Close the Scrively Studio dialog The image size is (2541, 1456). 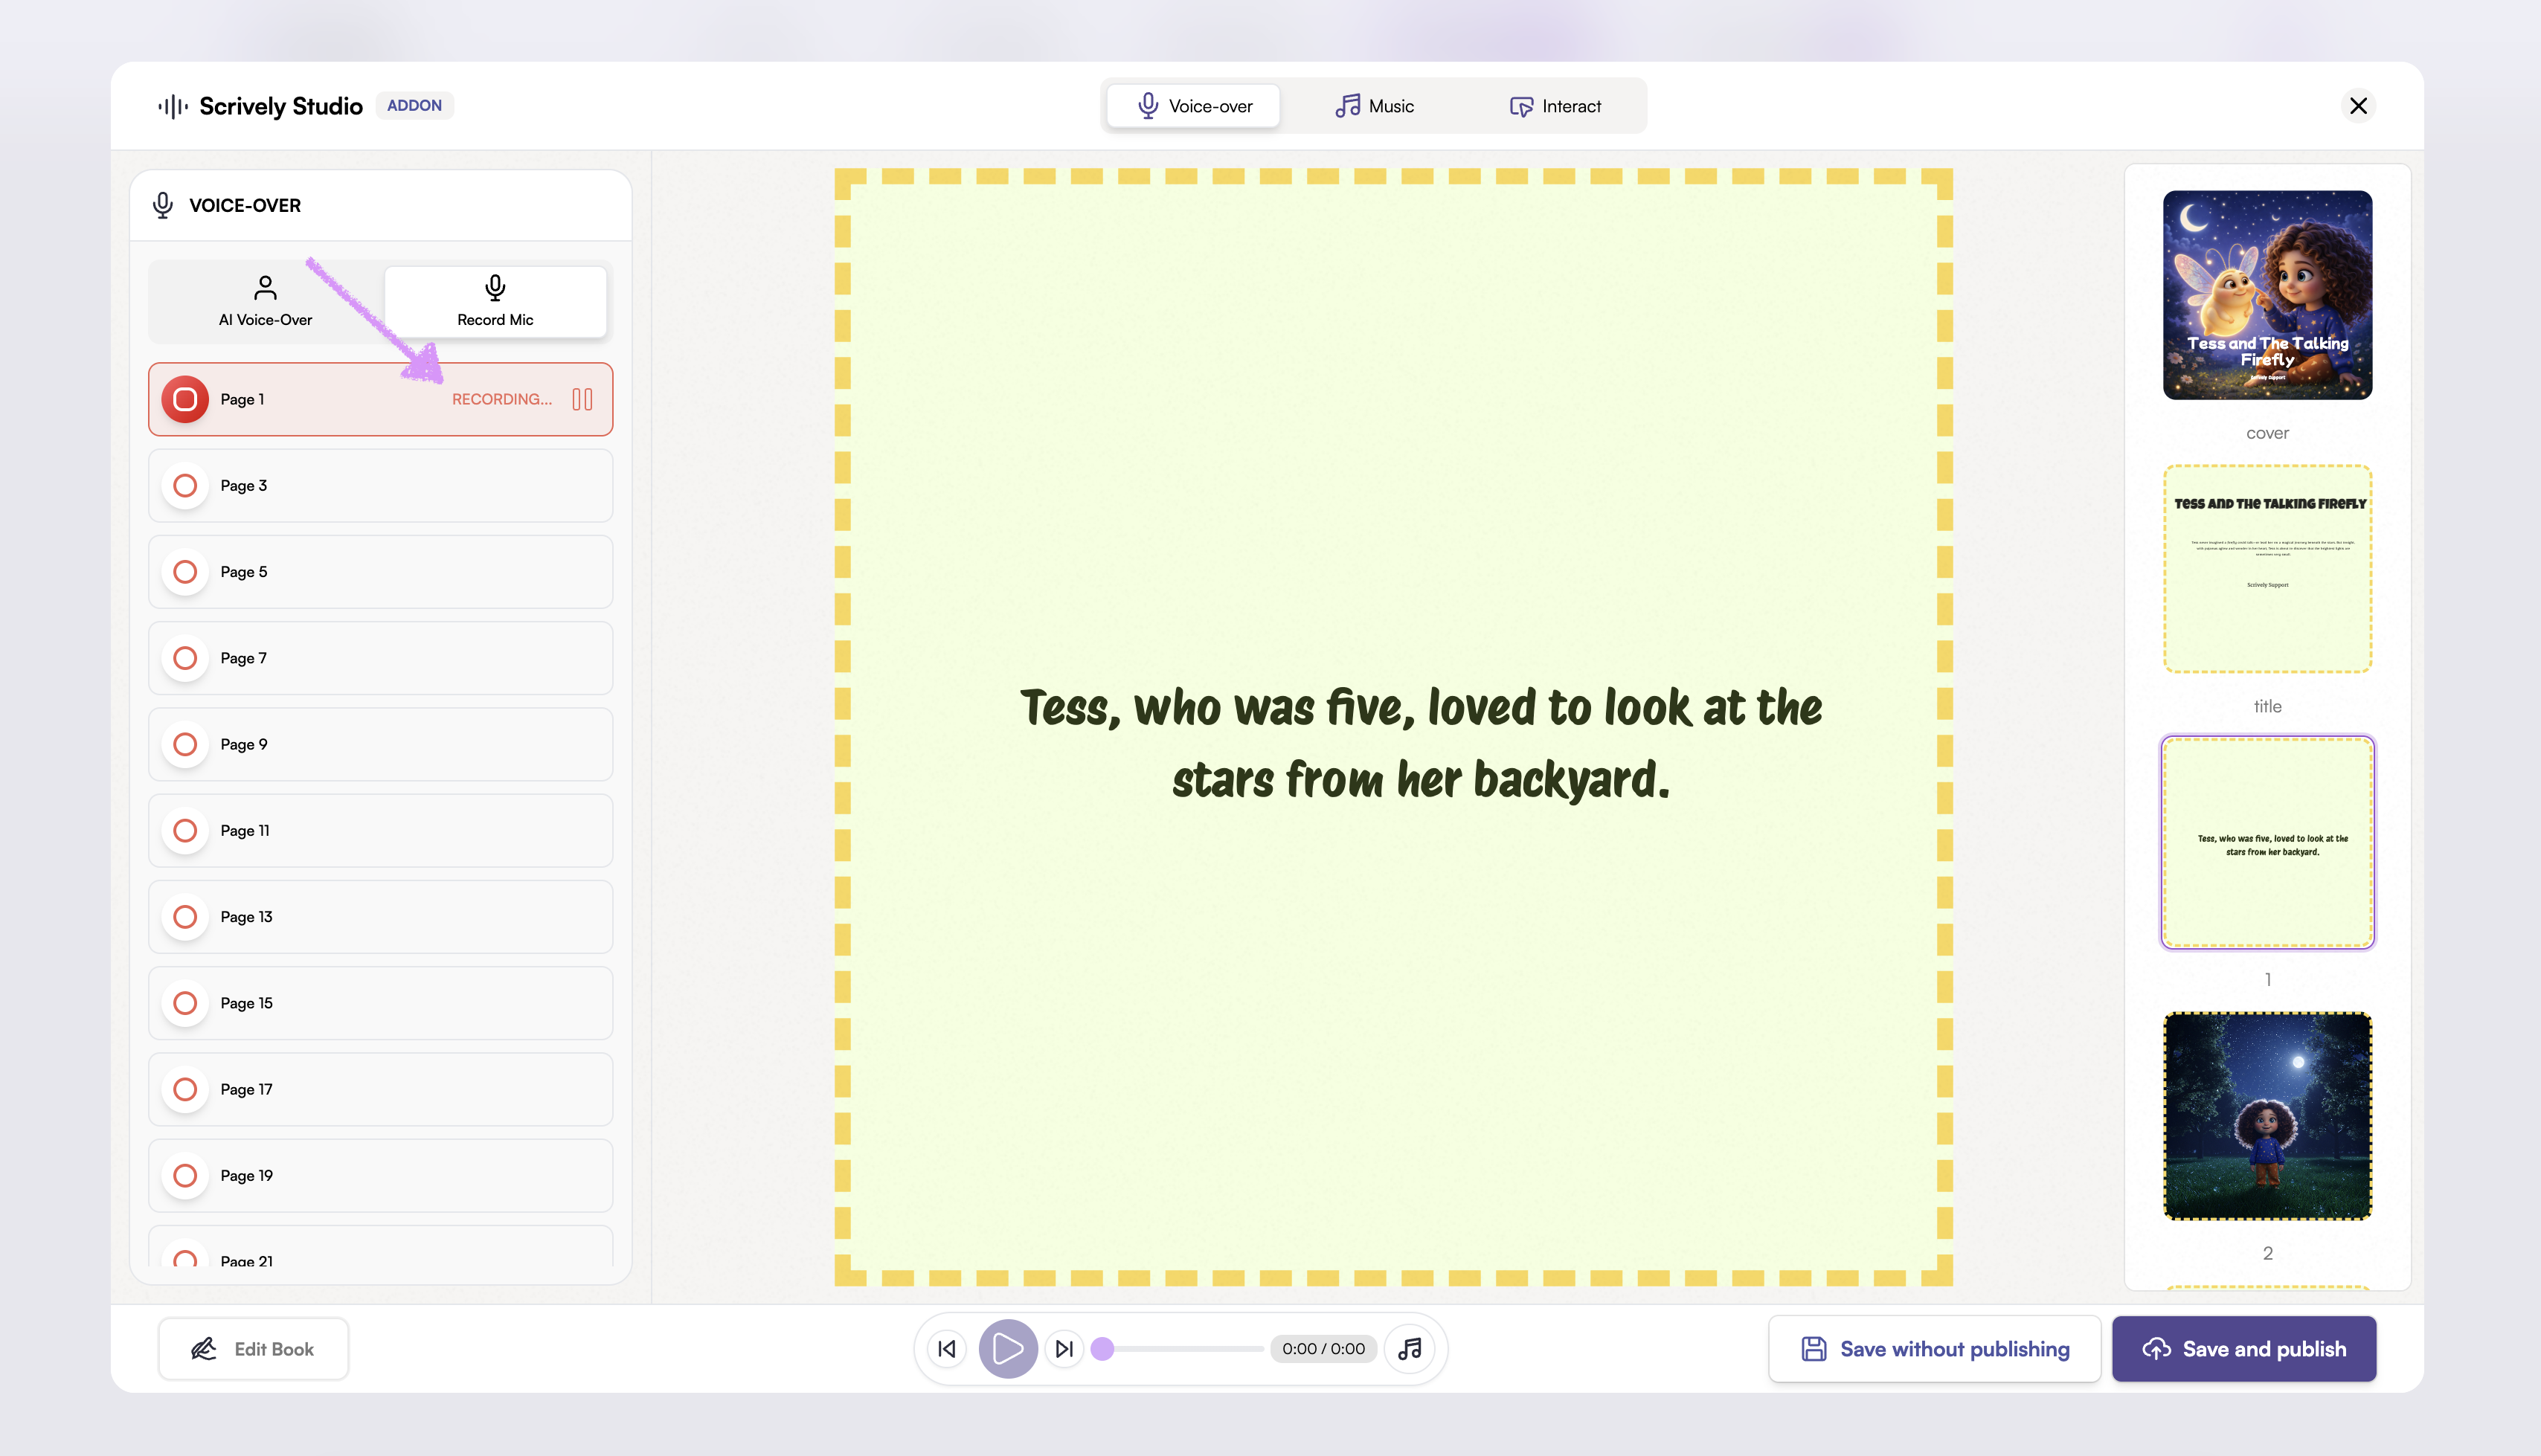(2358, 106)
